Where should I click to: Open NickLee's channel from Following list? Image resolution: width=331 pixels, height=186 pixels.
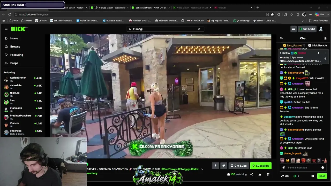tap(23, 94)
